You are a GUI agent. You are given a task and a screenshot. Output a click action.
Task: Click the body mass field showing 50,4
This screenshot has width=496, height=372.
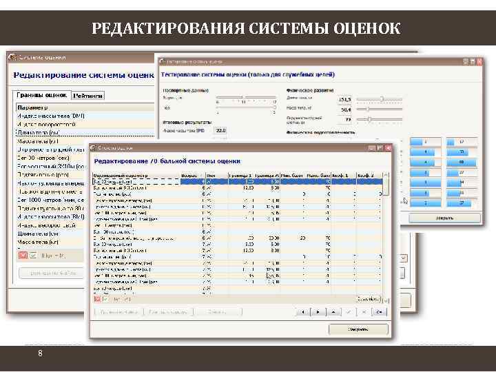pos(344,110)
